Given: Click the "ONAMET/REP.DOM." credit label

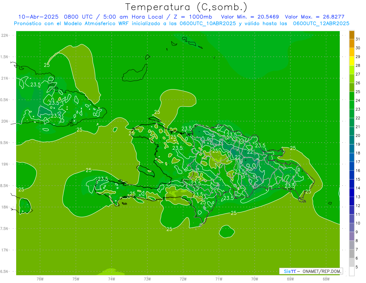Looking at the screenshot, I should [x=322, y=271].
